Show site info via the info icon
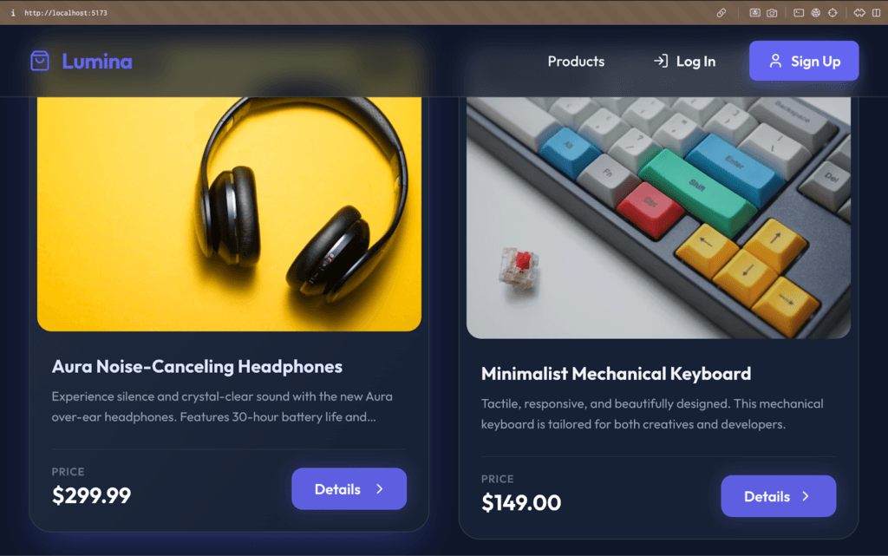Image resolution: width=888 pixels, height=556 pixels. [13, 12]
